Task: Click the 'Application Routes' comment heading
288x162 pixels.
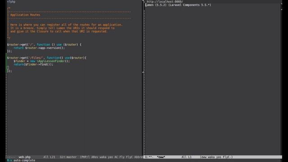Action: point(25,15)
